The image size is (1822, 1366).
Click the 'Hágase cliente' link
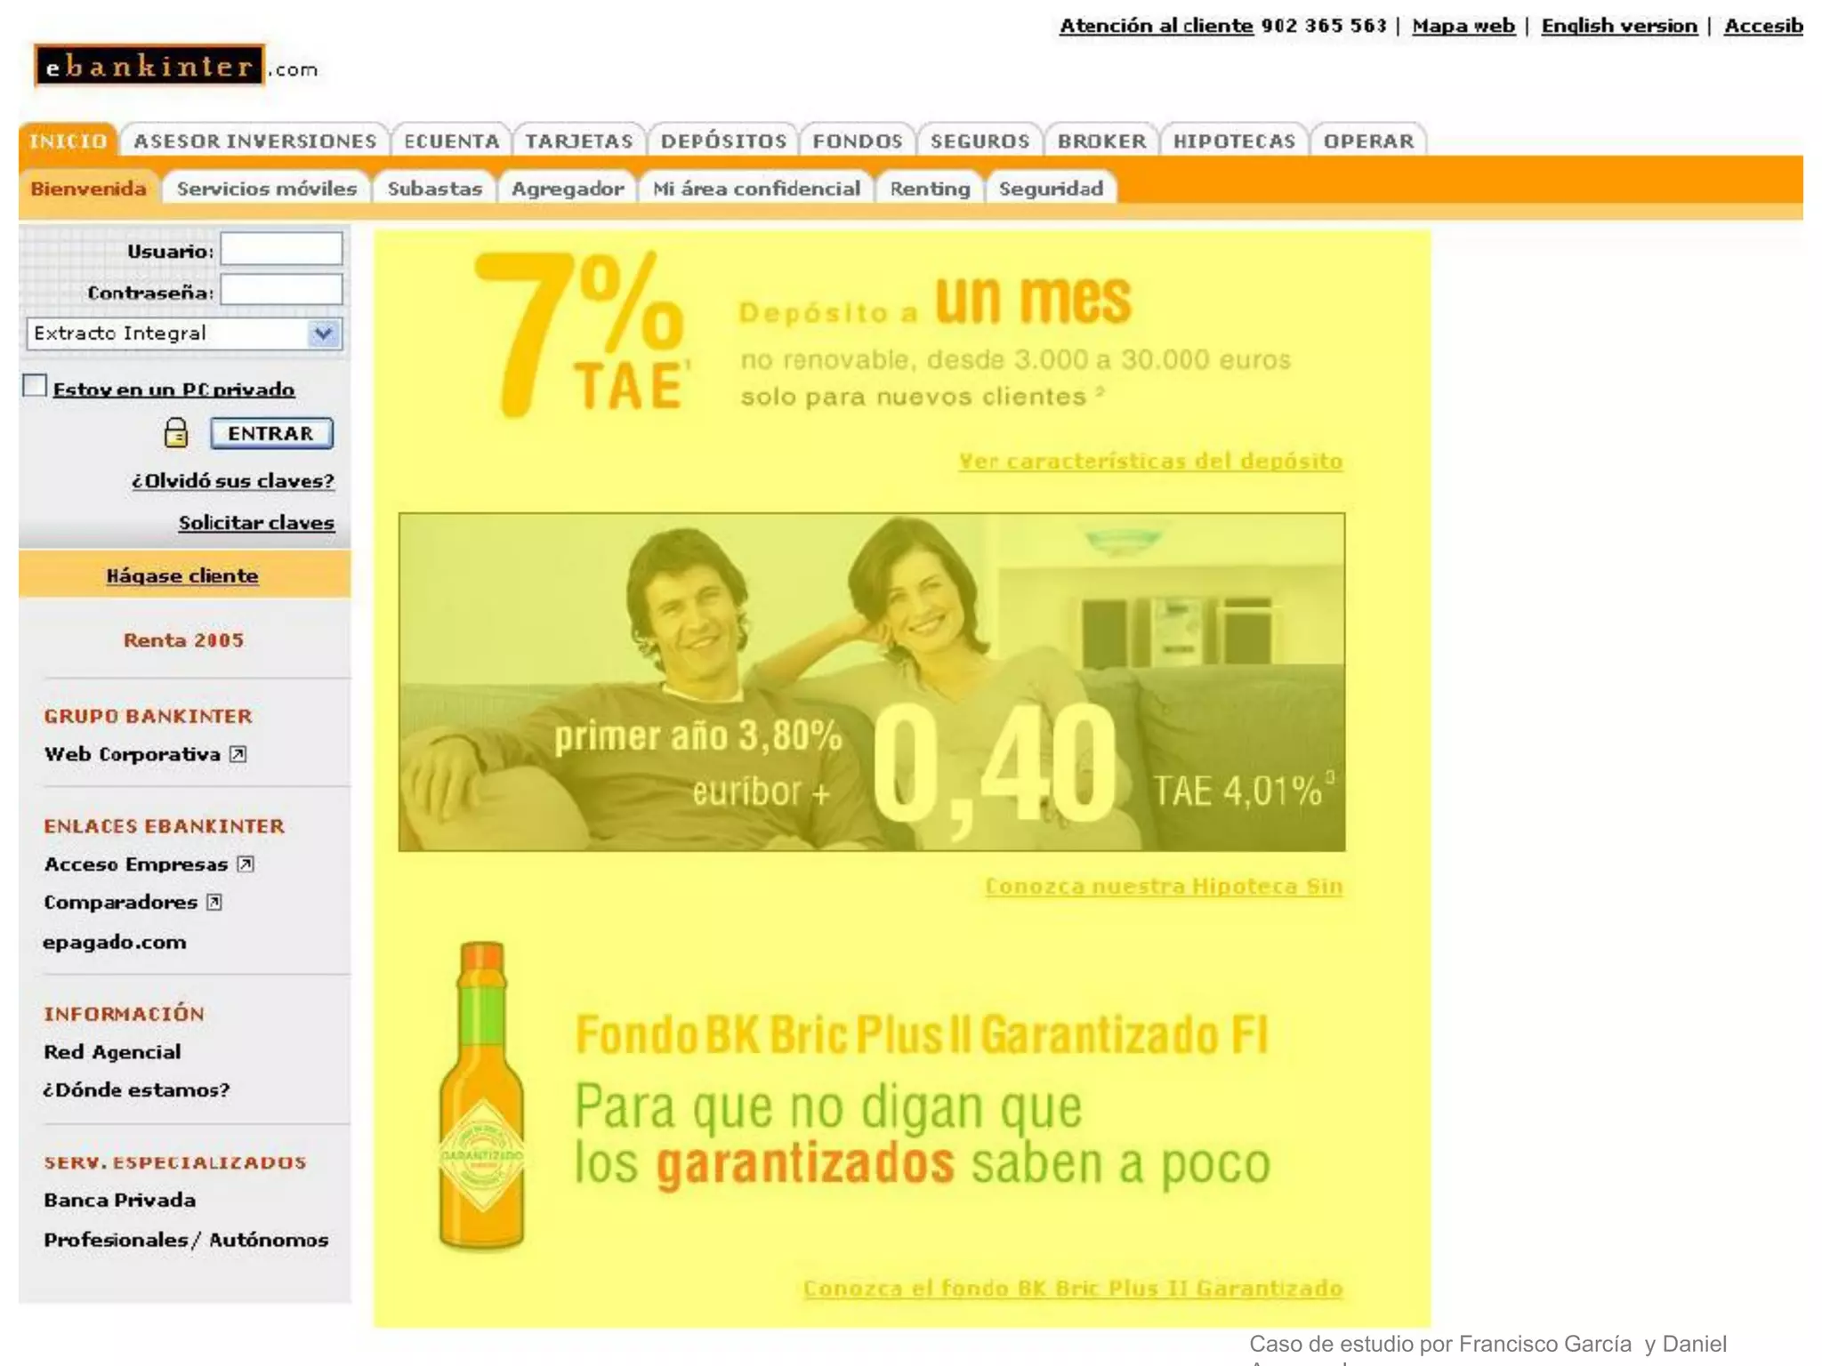tap(182, 575)
